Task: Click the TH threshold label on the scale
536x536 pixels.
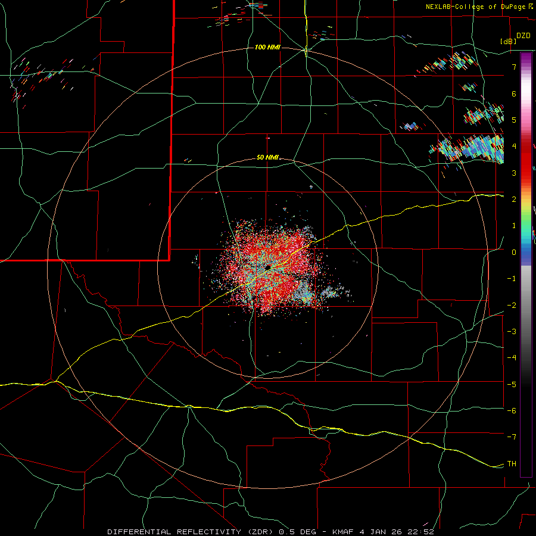Action: tap(512, 464)
